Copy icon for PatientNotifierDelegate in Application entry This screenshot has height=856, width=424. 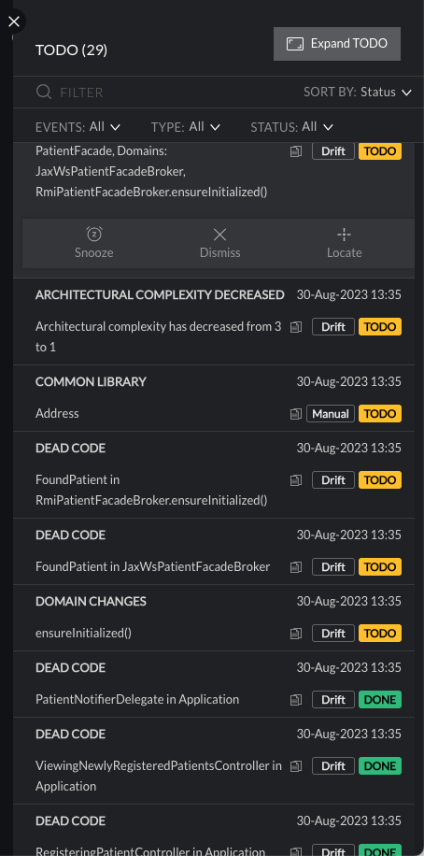click(x=296, y=700)
